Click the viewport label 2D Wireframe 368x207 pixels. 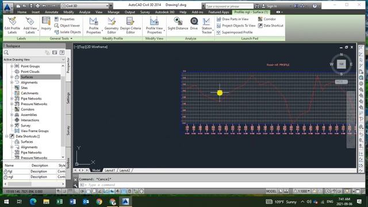pyautogui.click(x=97, y=47)
